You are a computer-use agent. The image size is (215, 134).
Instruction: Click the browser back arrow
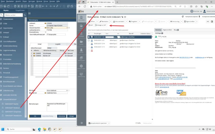click(80, 6)
